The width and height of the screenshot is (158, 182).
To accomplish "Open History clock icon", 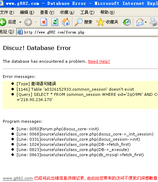I will point(127,22).
